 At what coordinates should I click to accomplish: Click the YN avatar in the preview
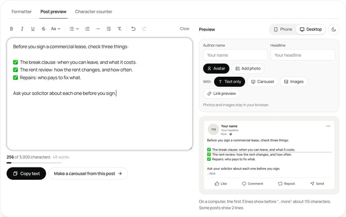tap(213, 129)
